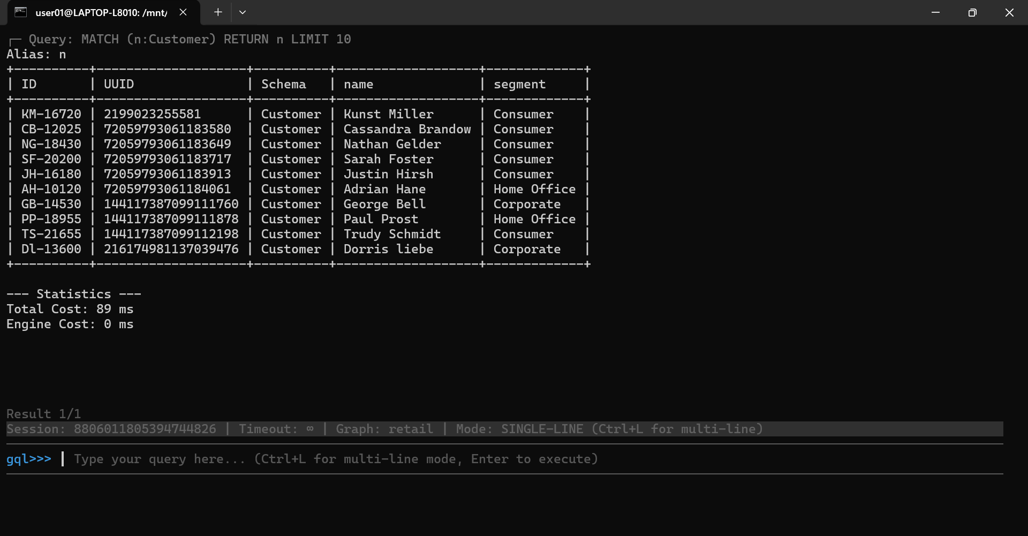Click the UUID column header
This screenshot has width=1028, height=536.
click(x=119, y=84)
